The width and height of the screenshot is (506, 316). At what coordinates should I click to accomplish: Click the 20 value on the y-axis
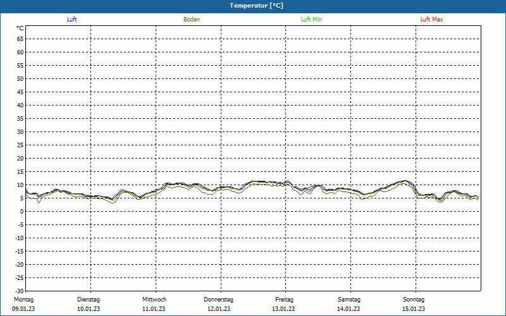pyautogui.click(x=20, y=159)
